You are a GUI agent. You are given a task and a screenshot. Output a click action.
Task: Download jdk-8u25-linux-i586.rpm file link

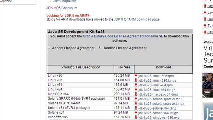[x=156, y=76]
